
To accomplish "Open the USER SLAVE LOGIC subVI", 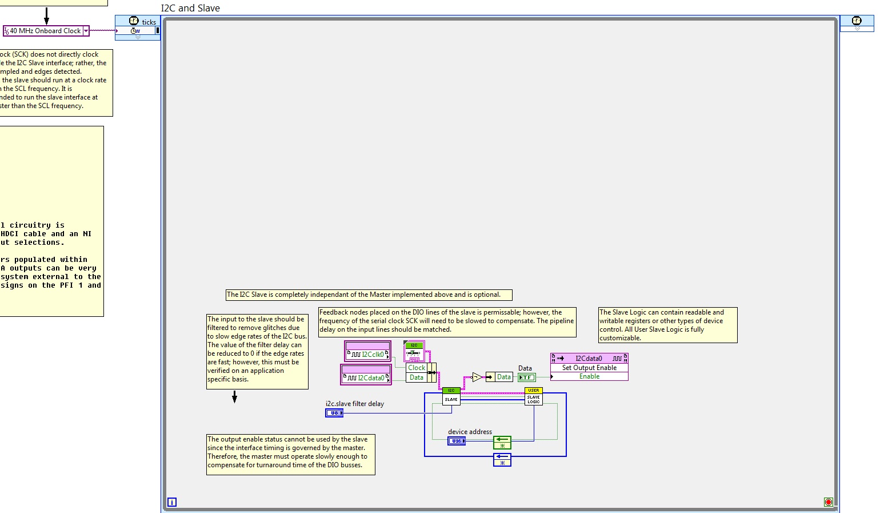I will (x=534, y=396).
